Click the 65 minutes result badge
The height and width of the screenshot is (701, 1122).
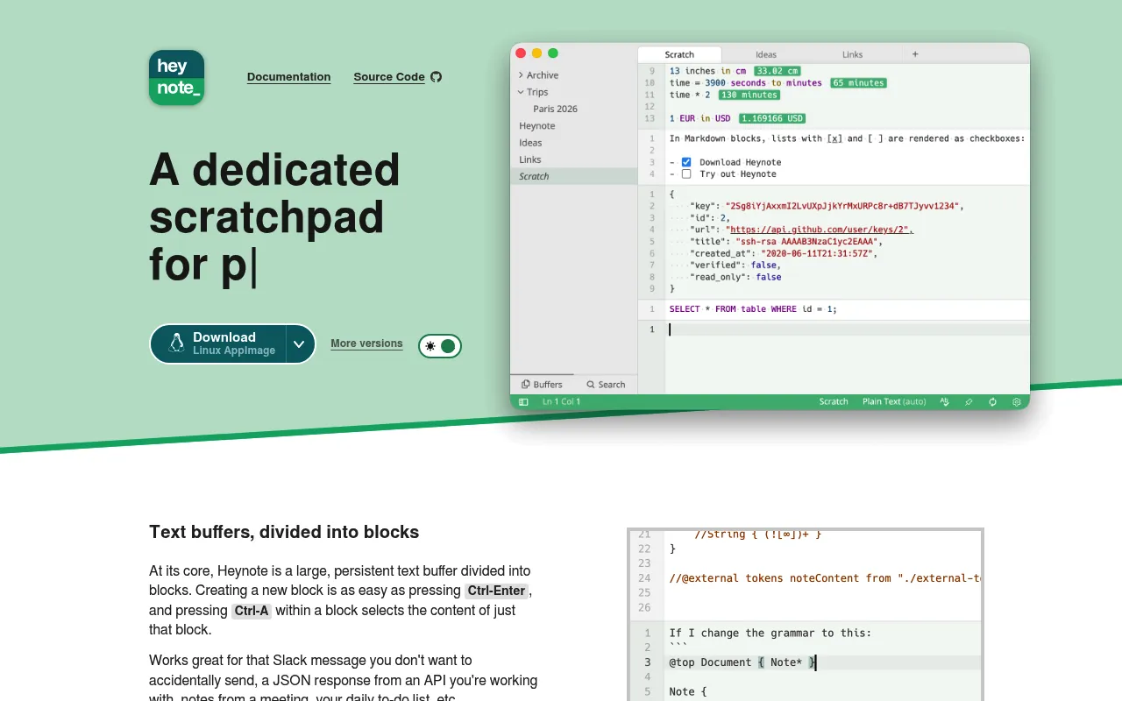pyautogui.click(x=858, y=83)
